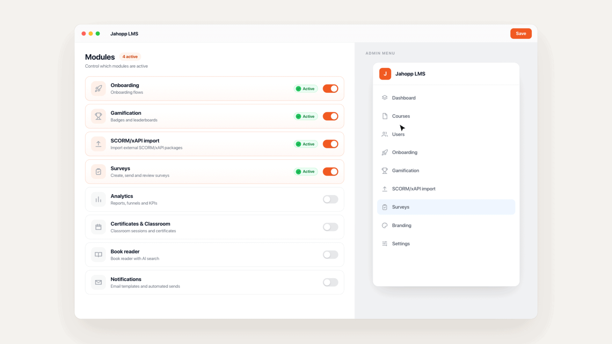The height and width of the screenshot is (344, 612).
Task: Click the trophy icon in the Gamification module card
Action: tap(98, 116)
